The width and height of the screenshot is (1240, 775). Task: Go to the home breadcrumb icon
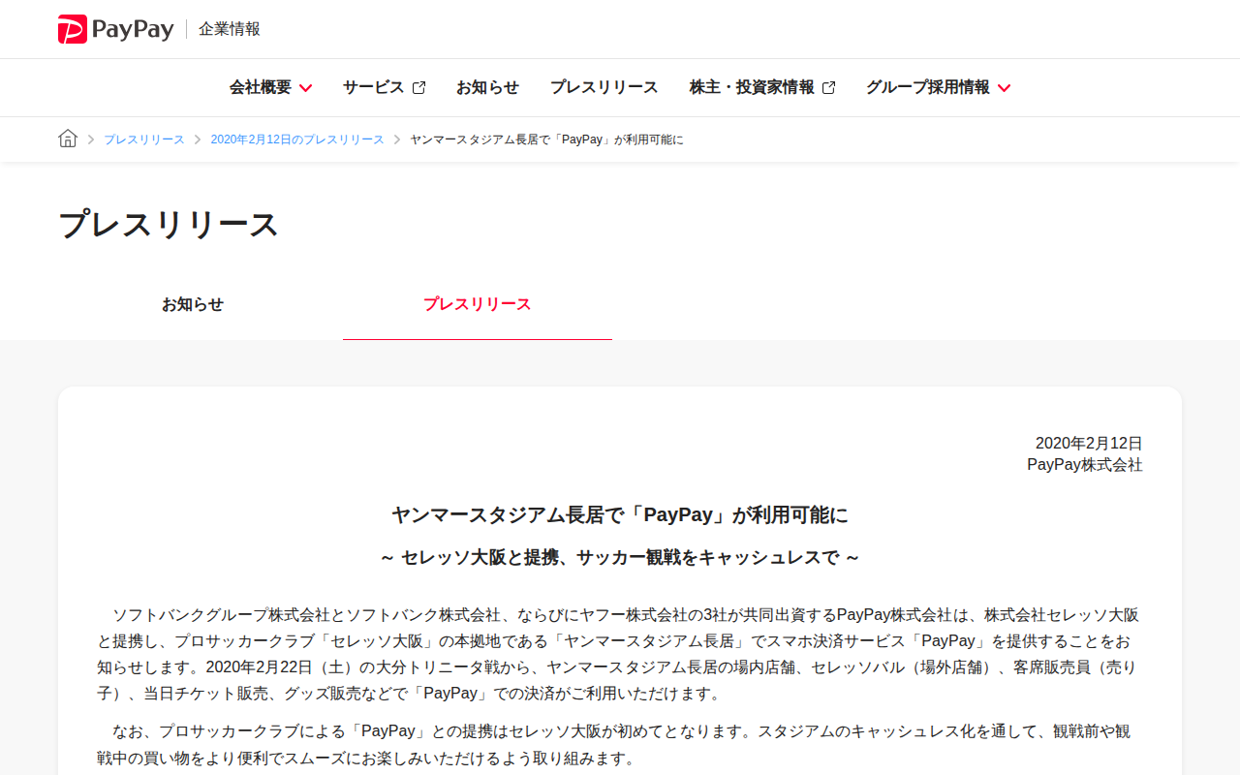pos(68,139)
